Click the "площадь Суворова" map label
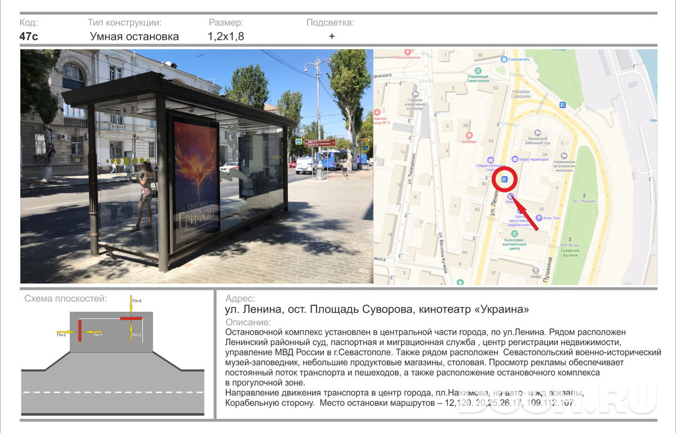 click(521, 94)
